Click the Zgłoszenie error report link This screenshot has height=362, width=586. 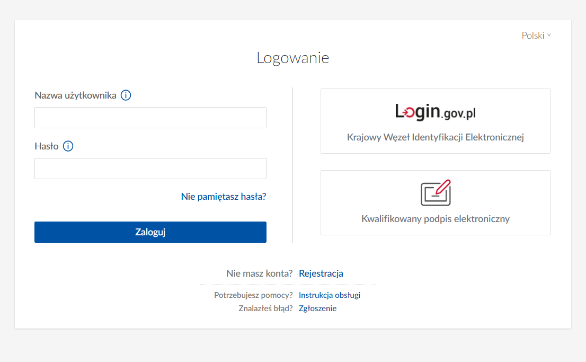coord(317,308)
